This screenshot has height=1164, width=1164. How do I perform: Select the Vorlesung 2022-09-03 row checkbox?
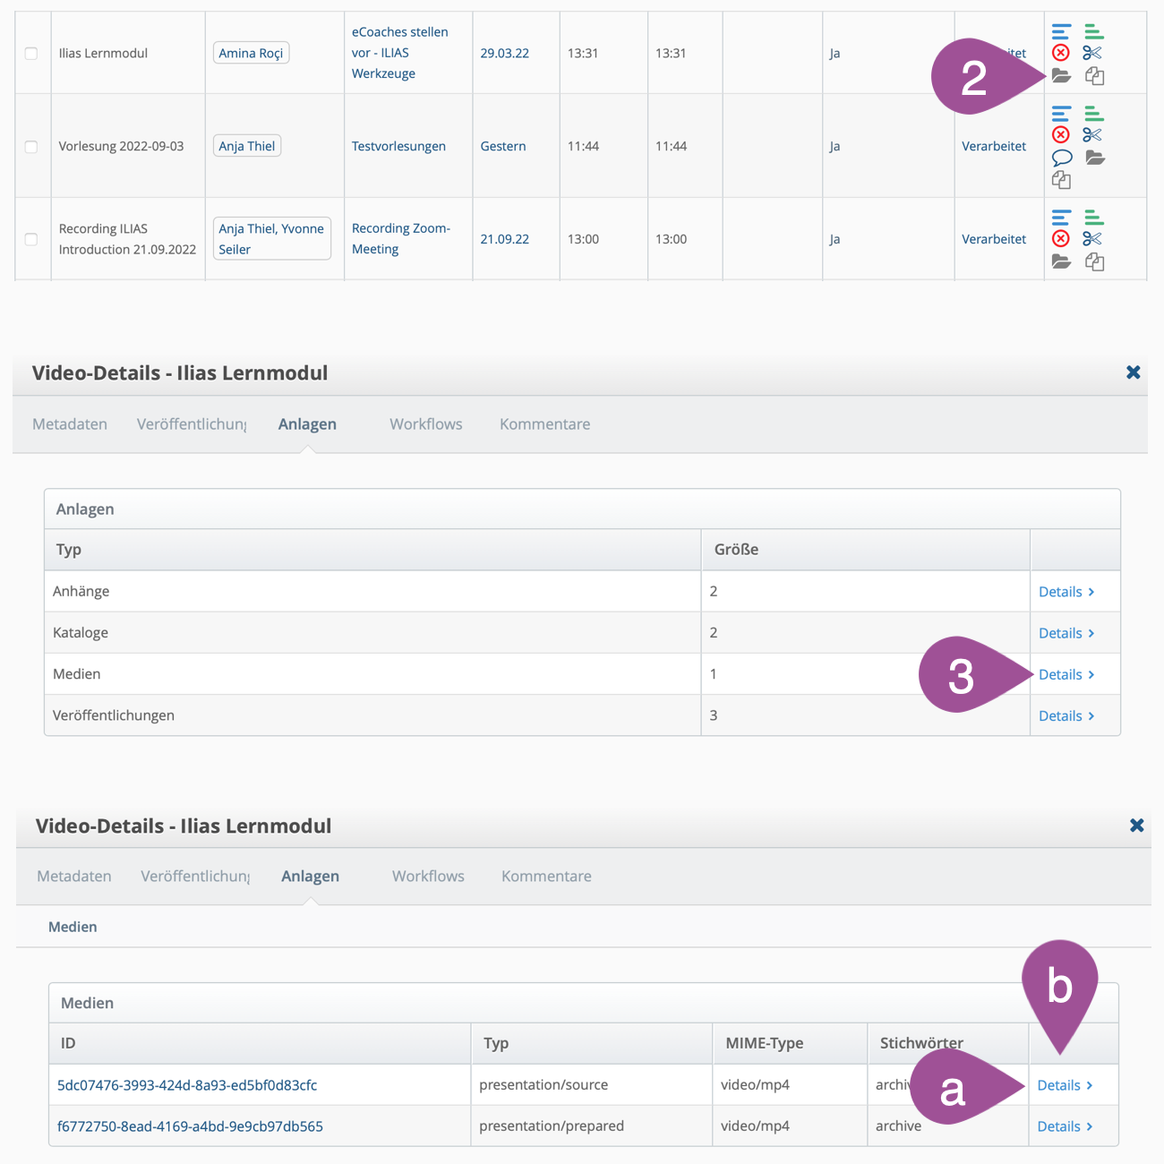tap(31, 147)
